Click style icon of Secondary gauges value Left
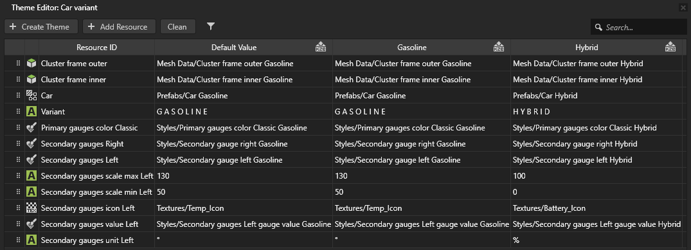This screenshot has width=691, height=250. click(x=31, y=224)
